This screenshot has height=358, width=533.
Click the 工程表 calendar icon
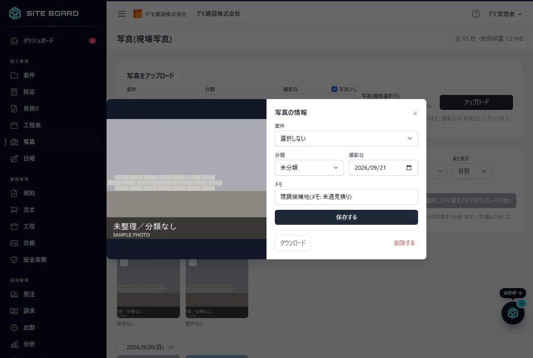pyautogui.click(x=14, y=125)
